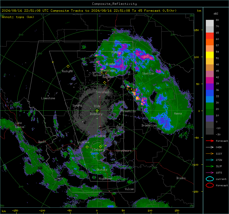This screenshot has width=229, height=214.
Task: Click the HighRiver label
Action: click(x=105, y=179)
